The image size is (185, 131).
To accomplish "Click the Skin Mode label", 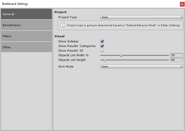I will [x=66, y=67].
